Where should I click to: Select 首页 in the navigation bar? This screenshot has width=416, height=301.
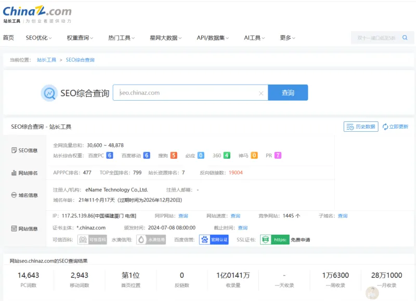pyautogui.click(x=8, y=38)
